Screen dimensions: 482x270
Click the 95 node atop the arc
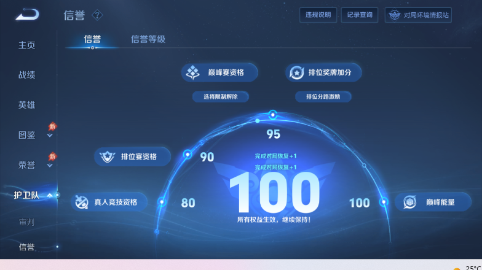(273, 115)
